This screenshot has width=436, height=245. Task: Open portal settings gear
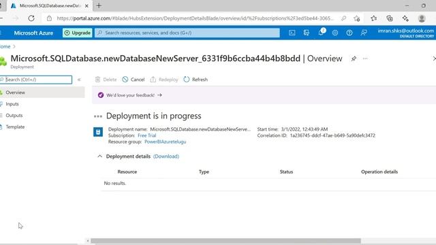[x=335, y=33]
